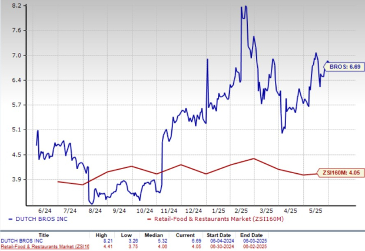Select start date 06-30-2024
This screenshot has height=251, width=365.
222,246
